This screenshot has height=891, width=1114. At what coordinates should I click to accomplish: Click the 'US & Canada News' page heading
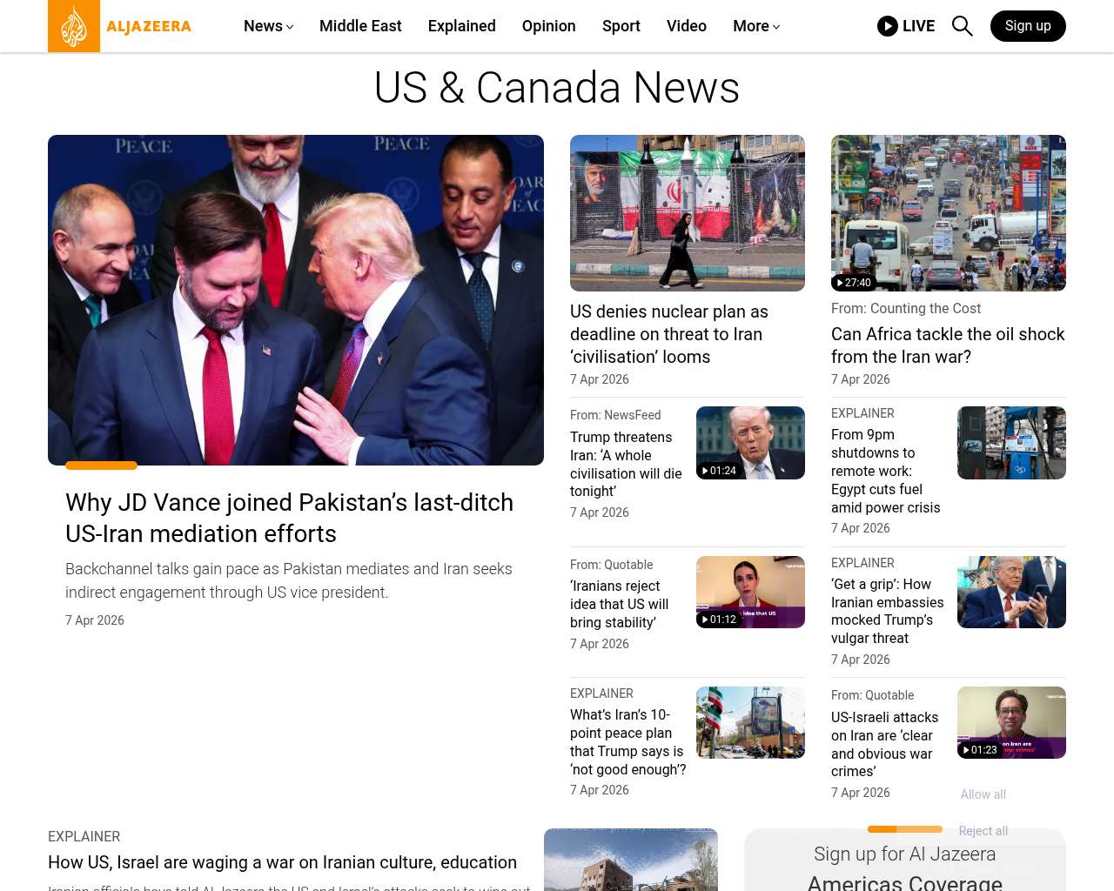pyautogui.click(x=557, y=88)
